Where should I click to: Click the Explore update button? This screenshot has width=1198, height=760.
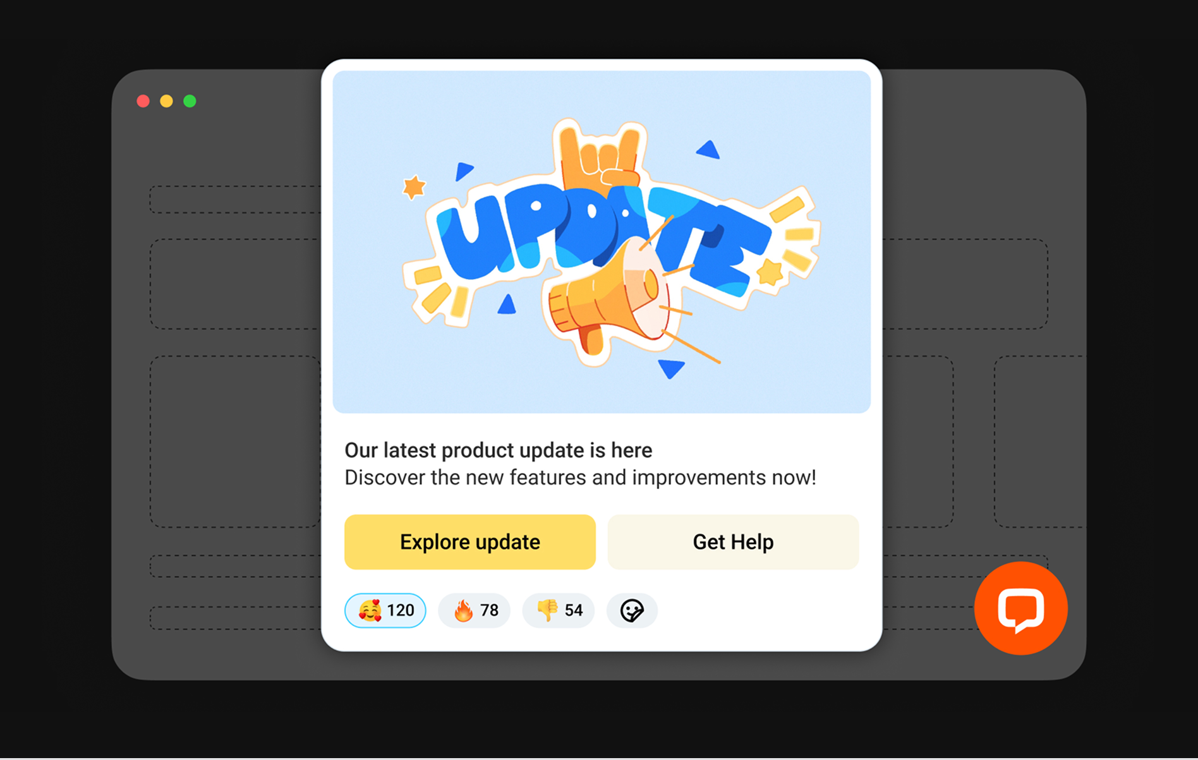tap(469, 541)
